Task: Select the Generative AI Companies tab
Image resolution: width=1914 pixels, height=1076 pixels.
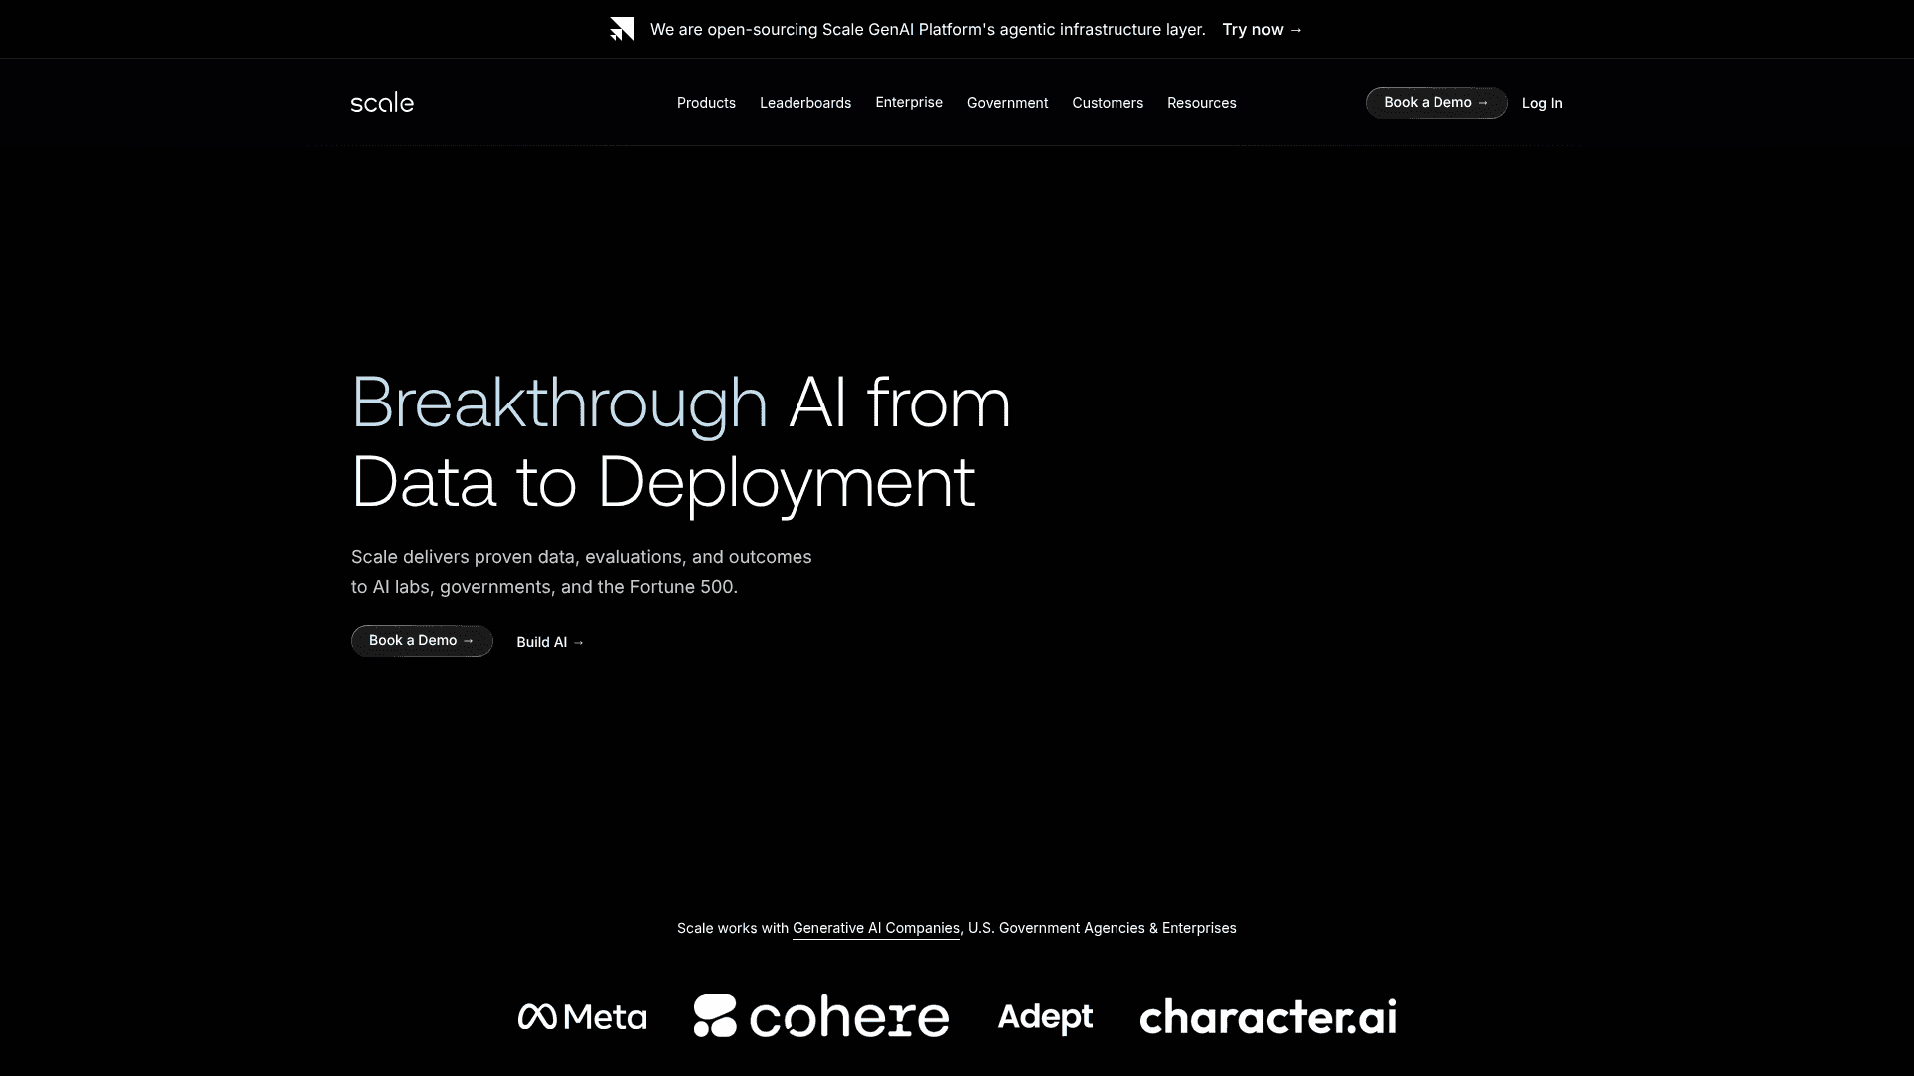Action: pyautogui.click(x=875, y=928)
